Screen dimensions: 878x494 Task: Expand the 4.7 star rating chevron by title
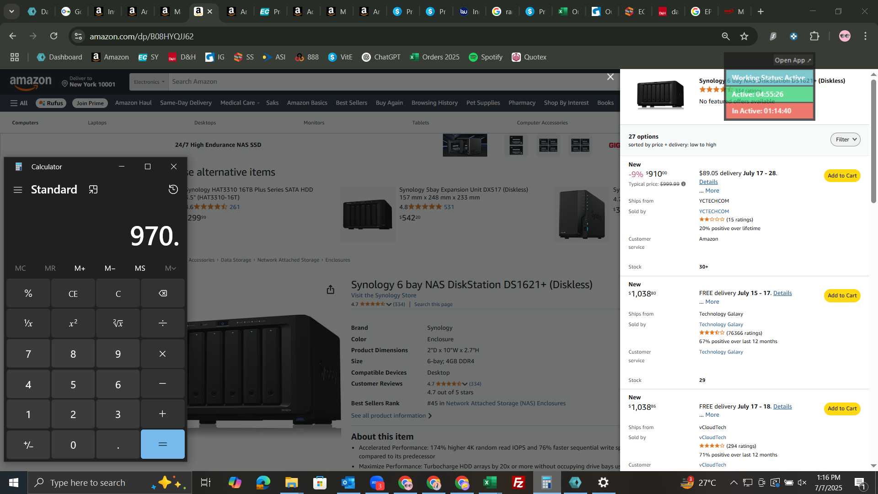[x=389, y=304]
